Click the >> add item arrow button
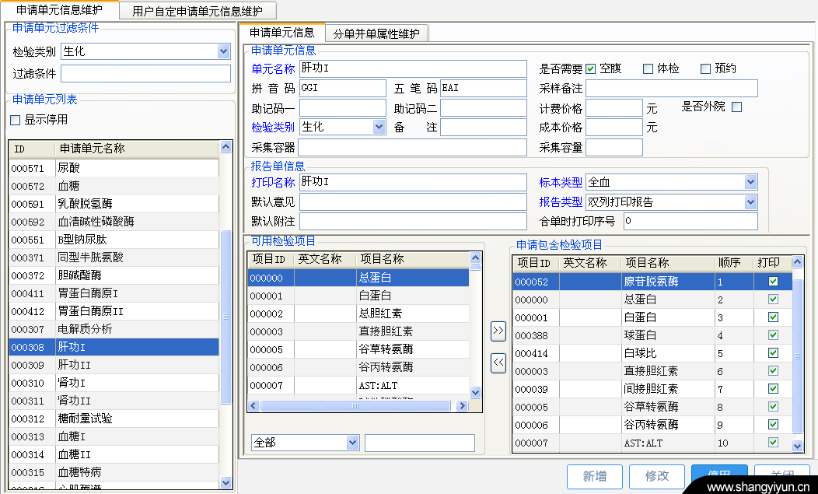The width and height of the screenshot is (818, 494). [498, 331]
